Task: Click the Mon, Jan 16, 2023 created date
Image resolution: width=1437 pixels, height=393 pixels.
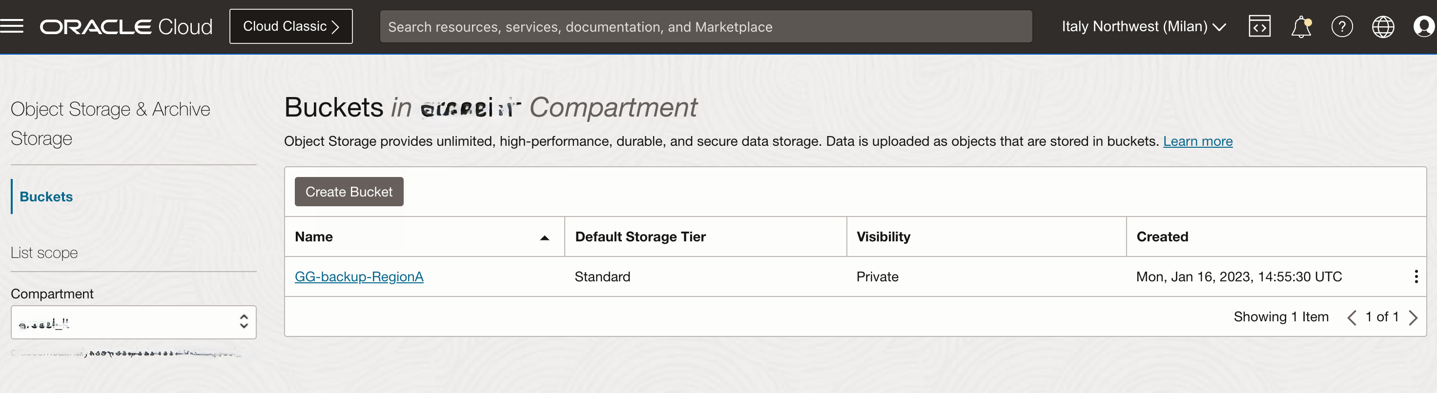Action: click(1239, 276)
